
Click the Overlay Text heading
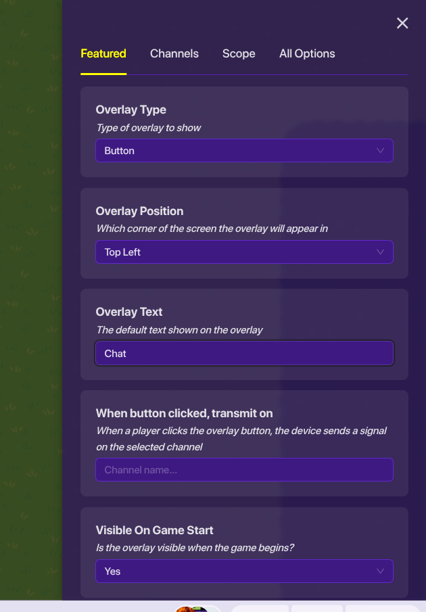pos(129,312)
